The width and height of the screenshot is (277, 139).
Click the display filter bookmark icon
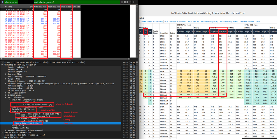click(2, 2)
